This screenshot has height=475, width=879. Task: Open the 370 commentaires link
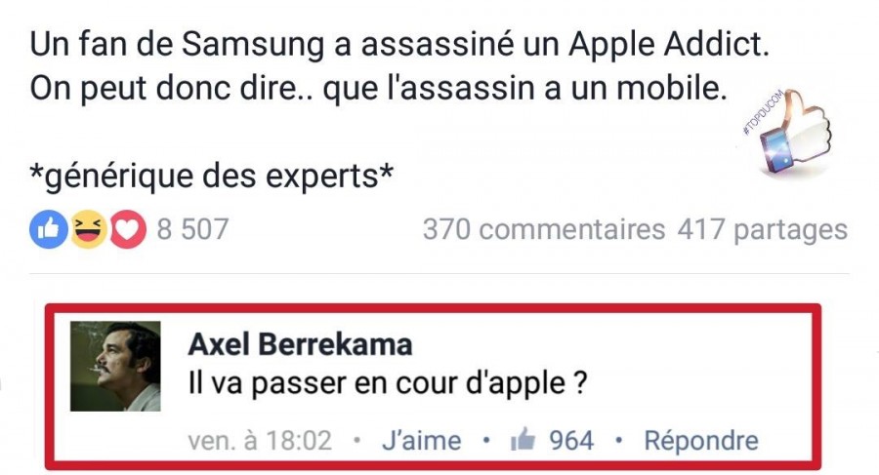click(544, 229)
